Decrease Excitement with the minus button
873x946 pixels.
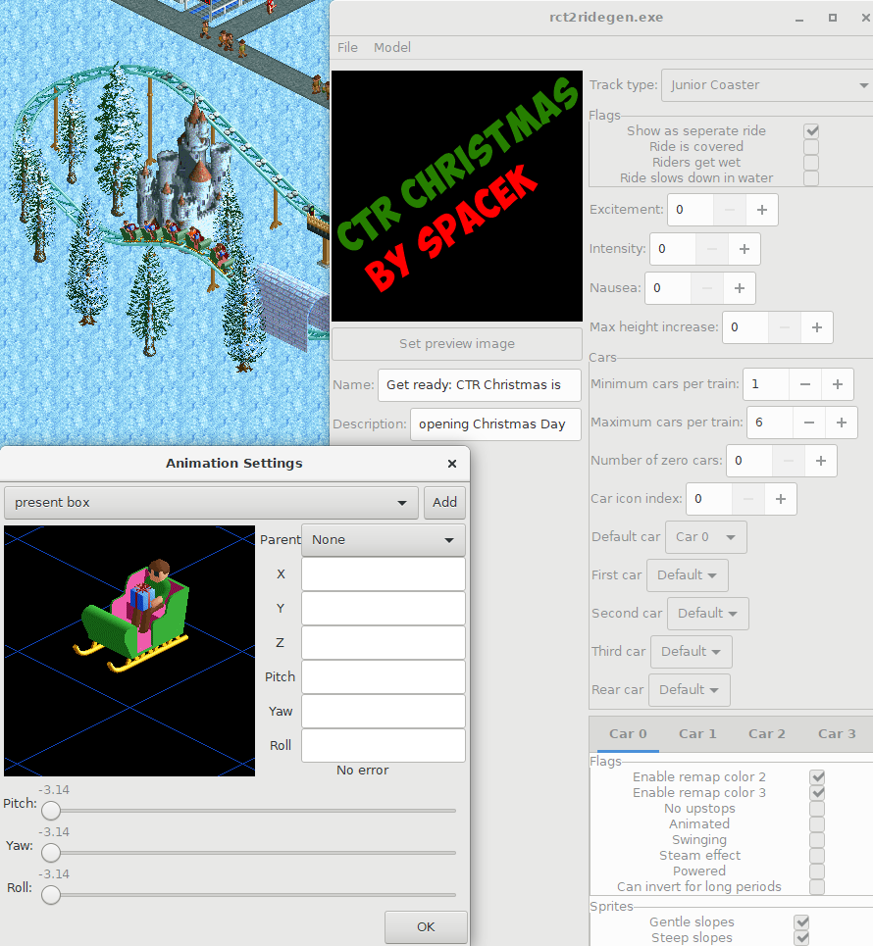click(x=730, y=210)
